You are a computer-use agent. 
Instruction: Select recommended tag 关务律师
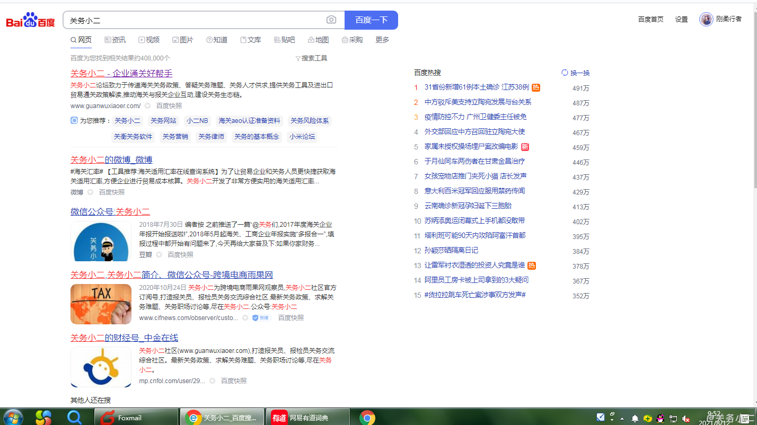[x=211, y=137]
